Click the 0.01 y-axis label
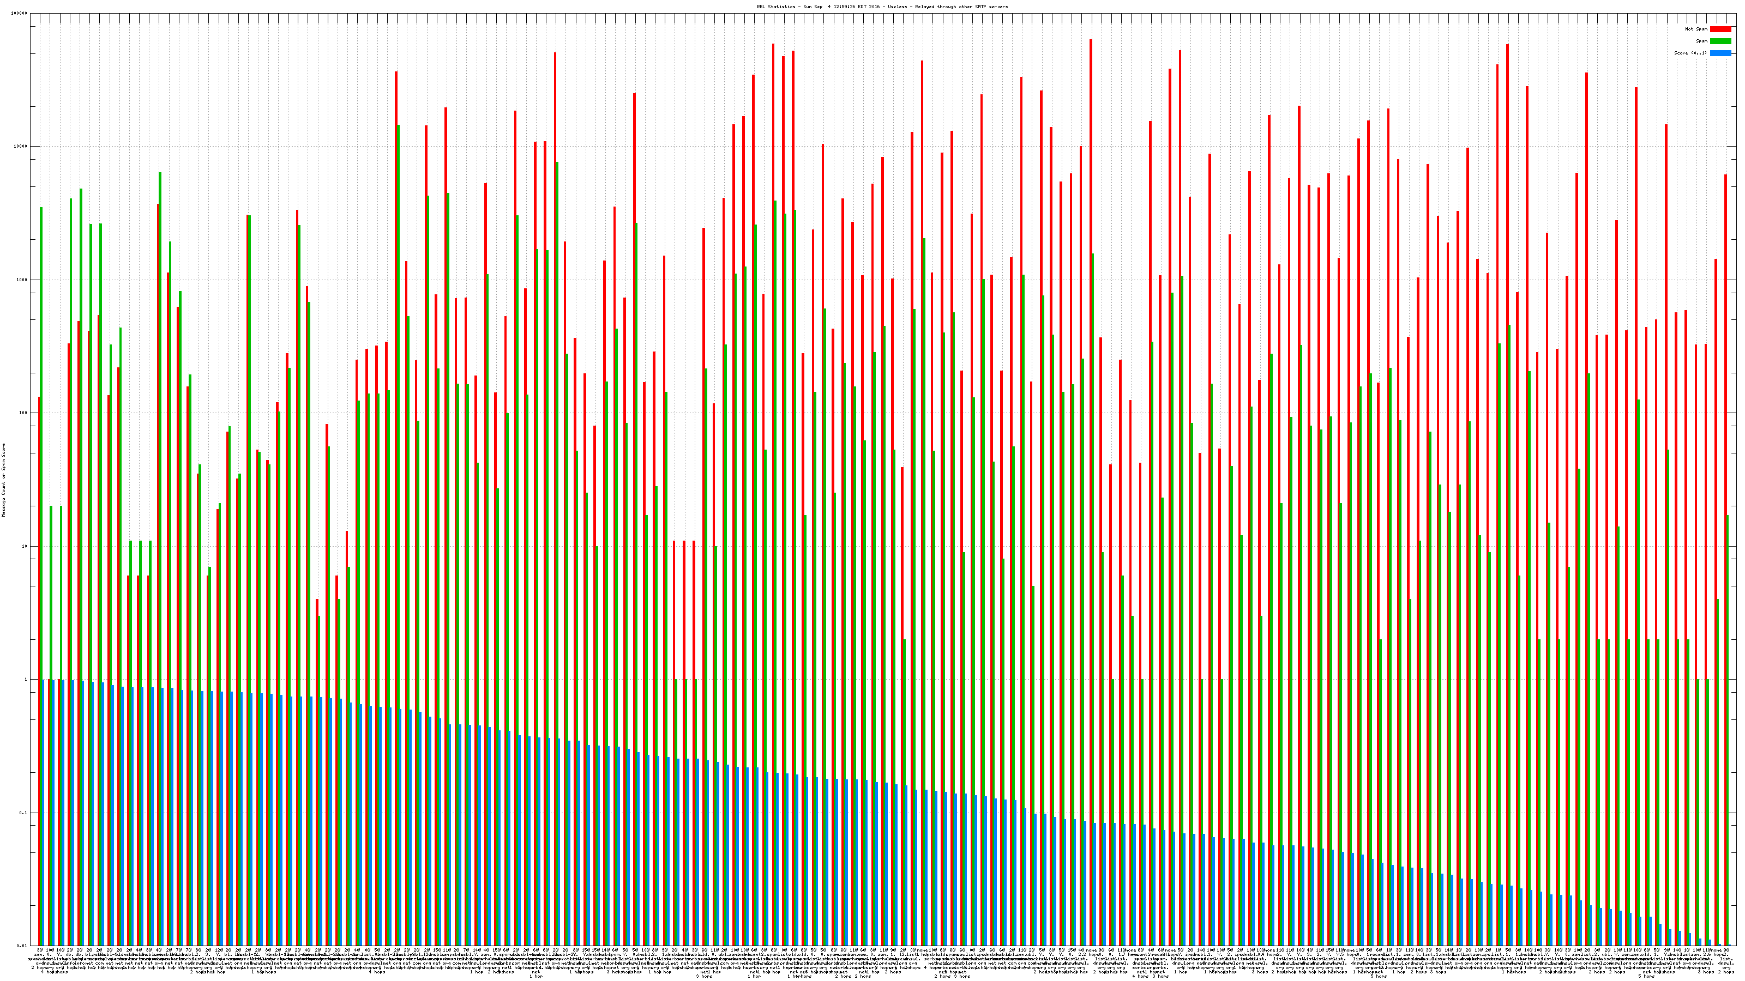This screenshot has width=1745, height=981. [x=23, y=946]
